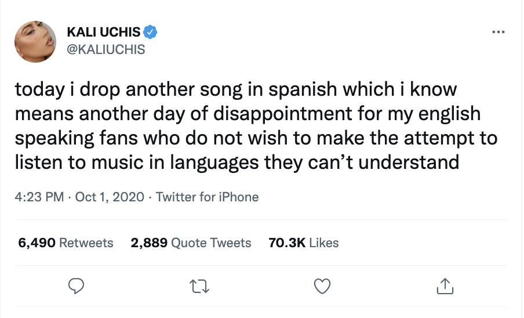
Task: Click the blue verified badge
Action: click(x=151, y=31)
